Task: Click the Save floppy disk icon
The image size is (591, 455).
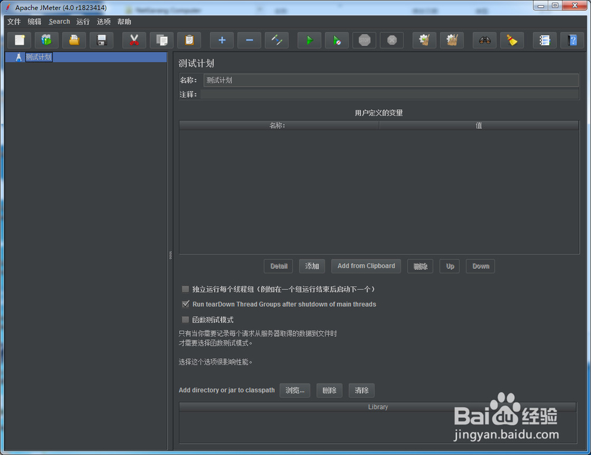Action: 102,40
